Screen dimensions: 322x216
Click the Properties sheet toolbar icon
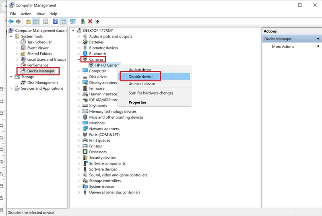pos(45,21)
